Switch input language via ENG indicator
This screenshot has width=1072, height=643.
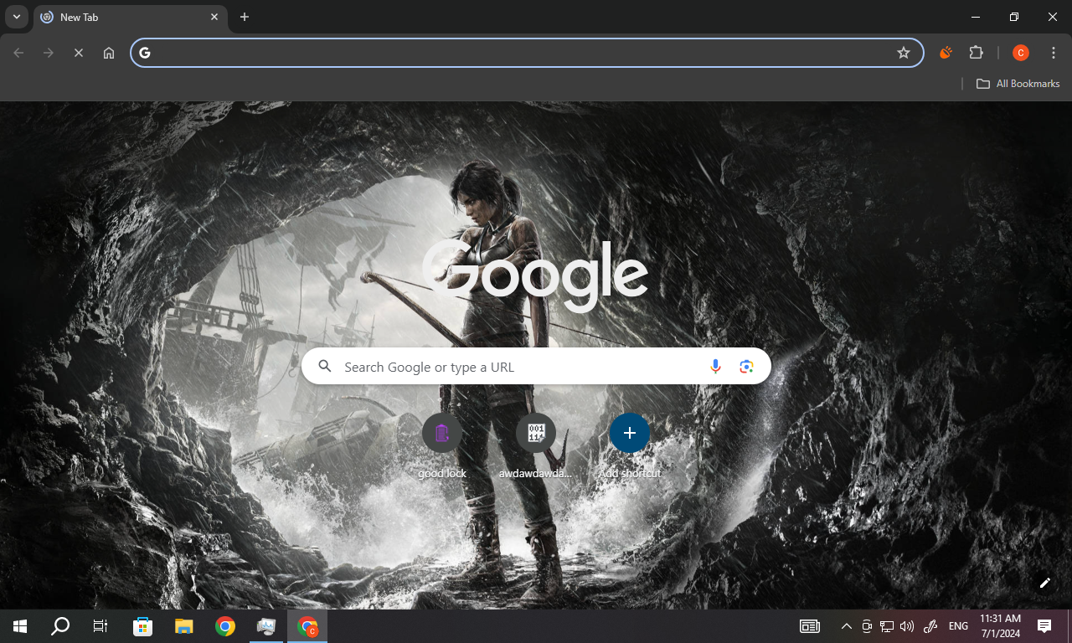958,626
